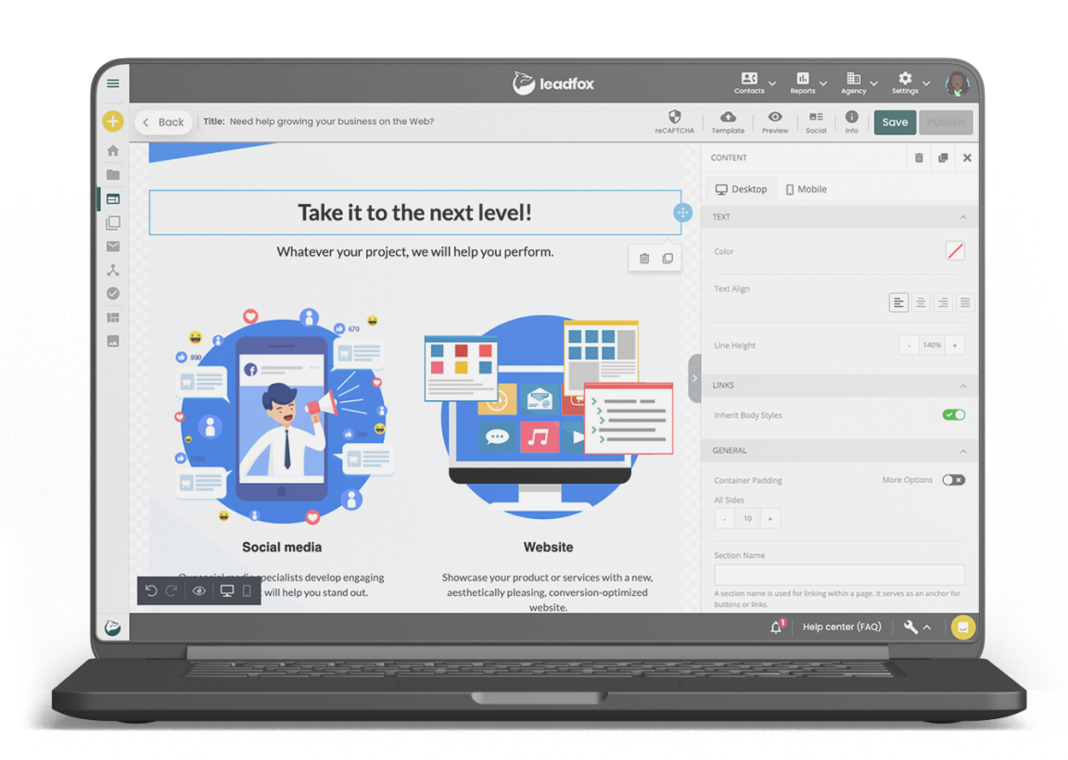Undo the last action
This screenshot has width=1068, height=760.
151,590
